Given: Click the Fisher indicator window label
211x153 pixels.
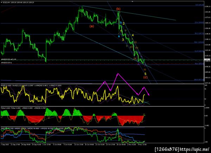Looking at the screenshot, I should (24, 108).
